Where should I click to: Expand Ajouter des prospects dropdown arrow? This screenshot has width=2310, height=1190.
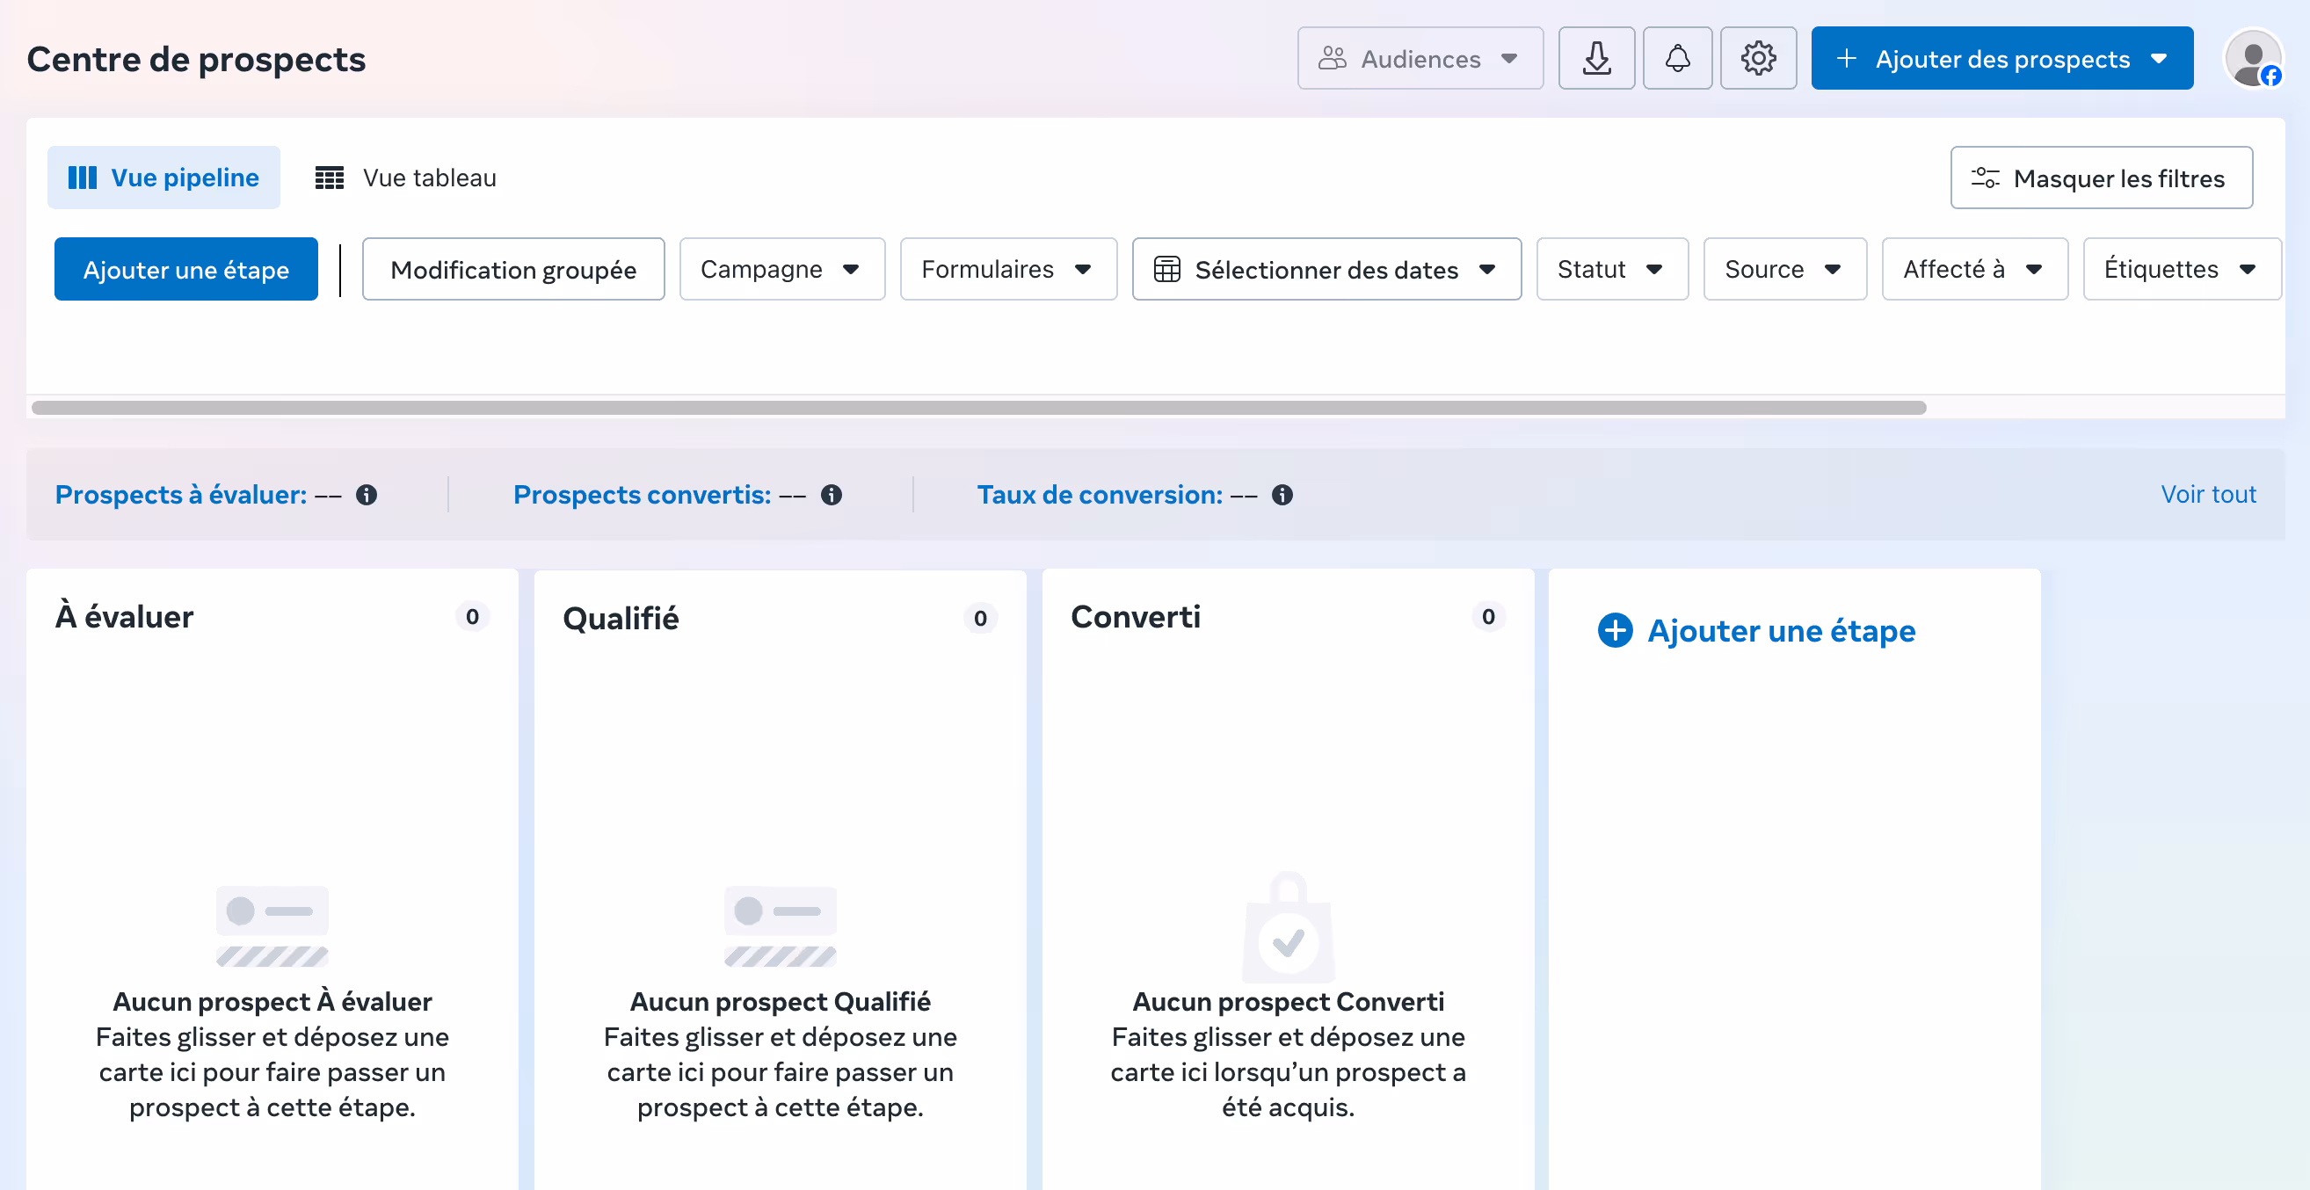point(2159,58)
